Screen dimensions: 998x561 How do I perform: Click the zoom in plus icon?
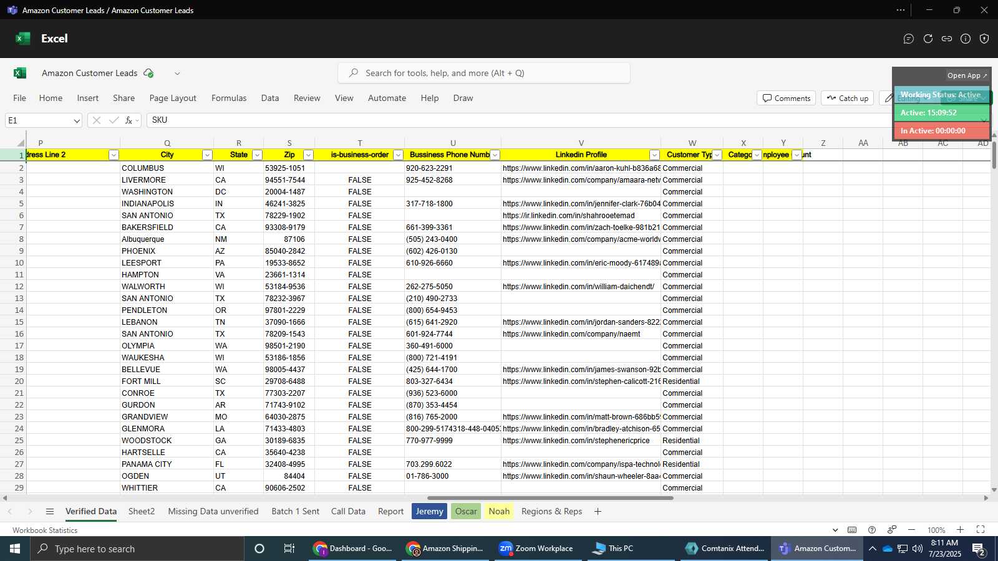click(961, 530)
